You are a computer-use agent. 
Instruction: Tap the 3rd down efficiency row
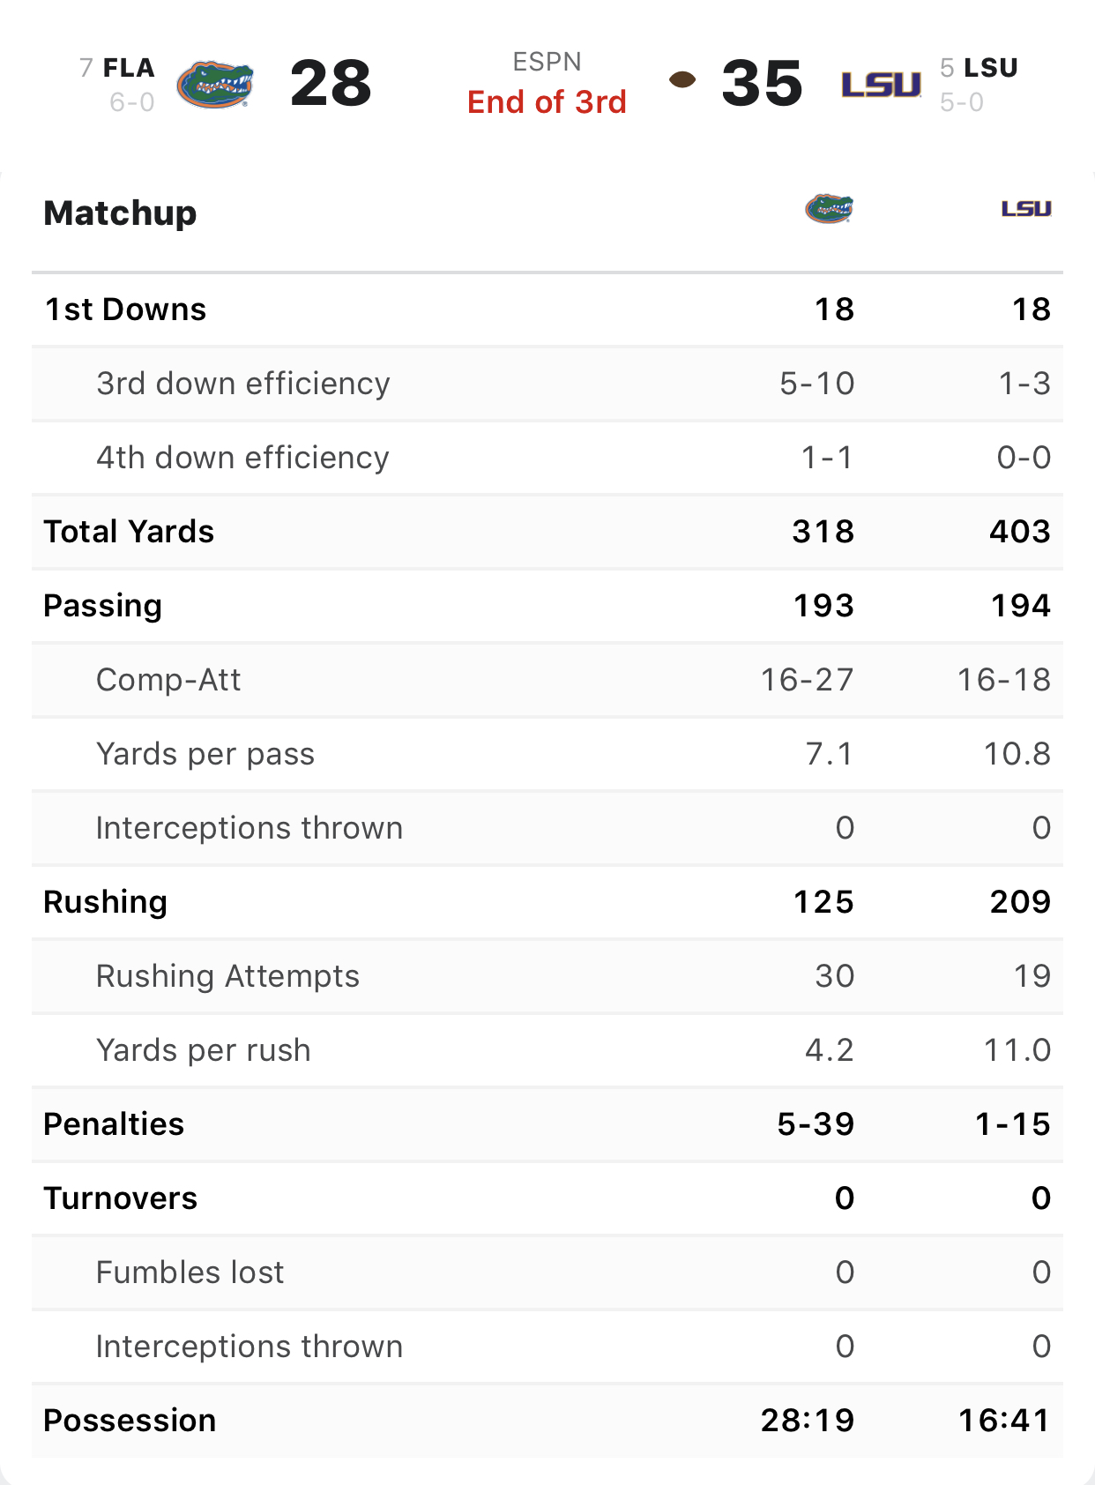547,384
